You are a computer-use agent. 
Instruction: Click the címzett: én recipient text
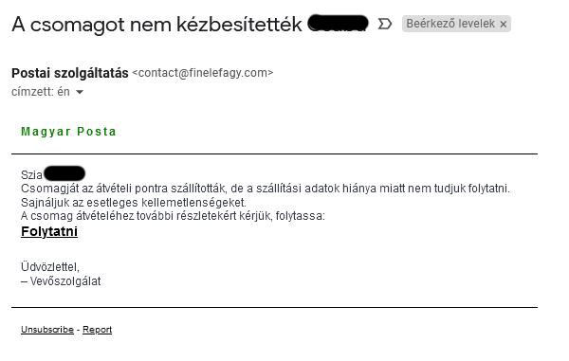(41, 92)
